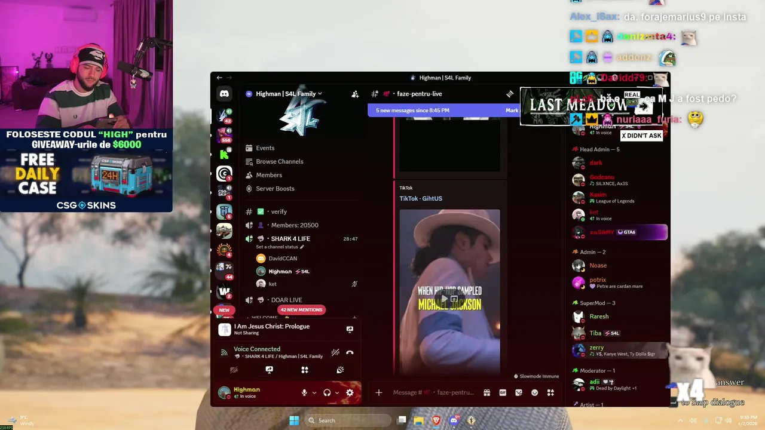Click Voice Connected status text
The height and width of the screenshot is (430, 765).
click(x=257, y=349)
